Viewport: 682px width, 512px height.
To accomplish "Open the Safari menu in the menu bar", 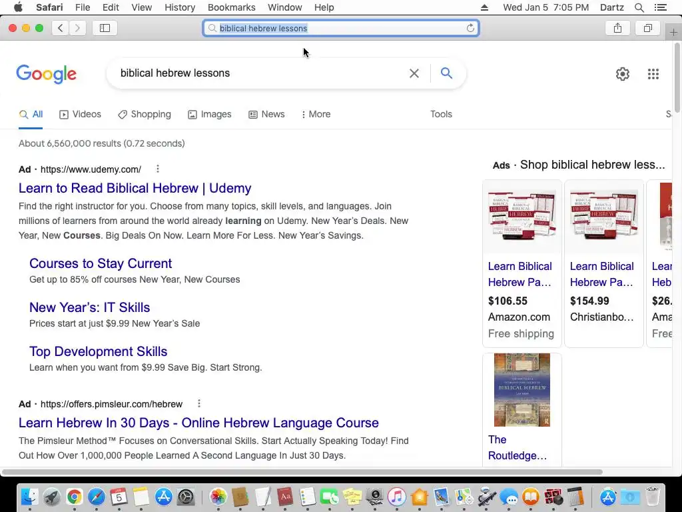I will click(x=49, y=7).
